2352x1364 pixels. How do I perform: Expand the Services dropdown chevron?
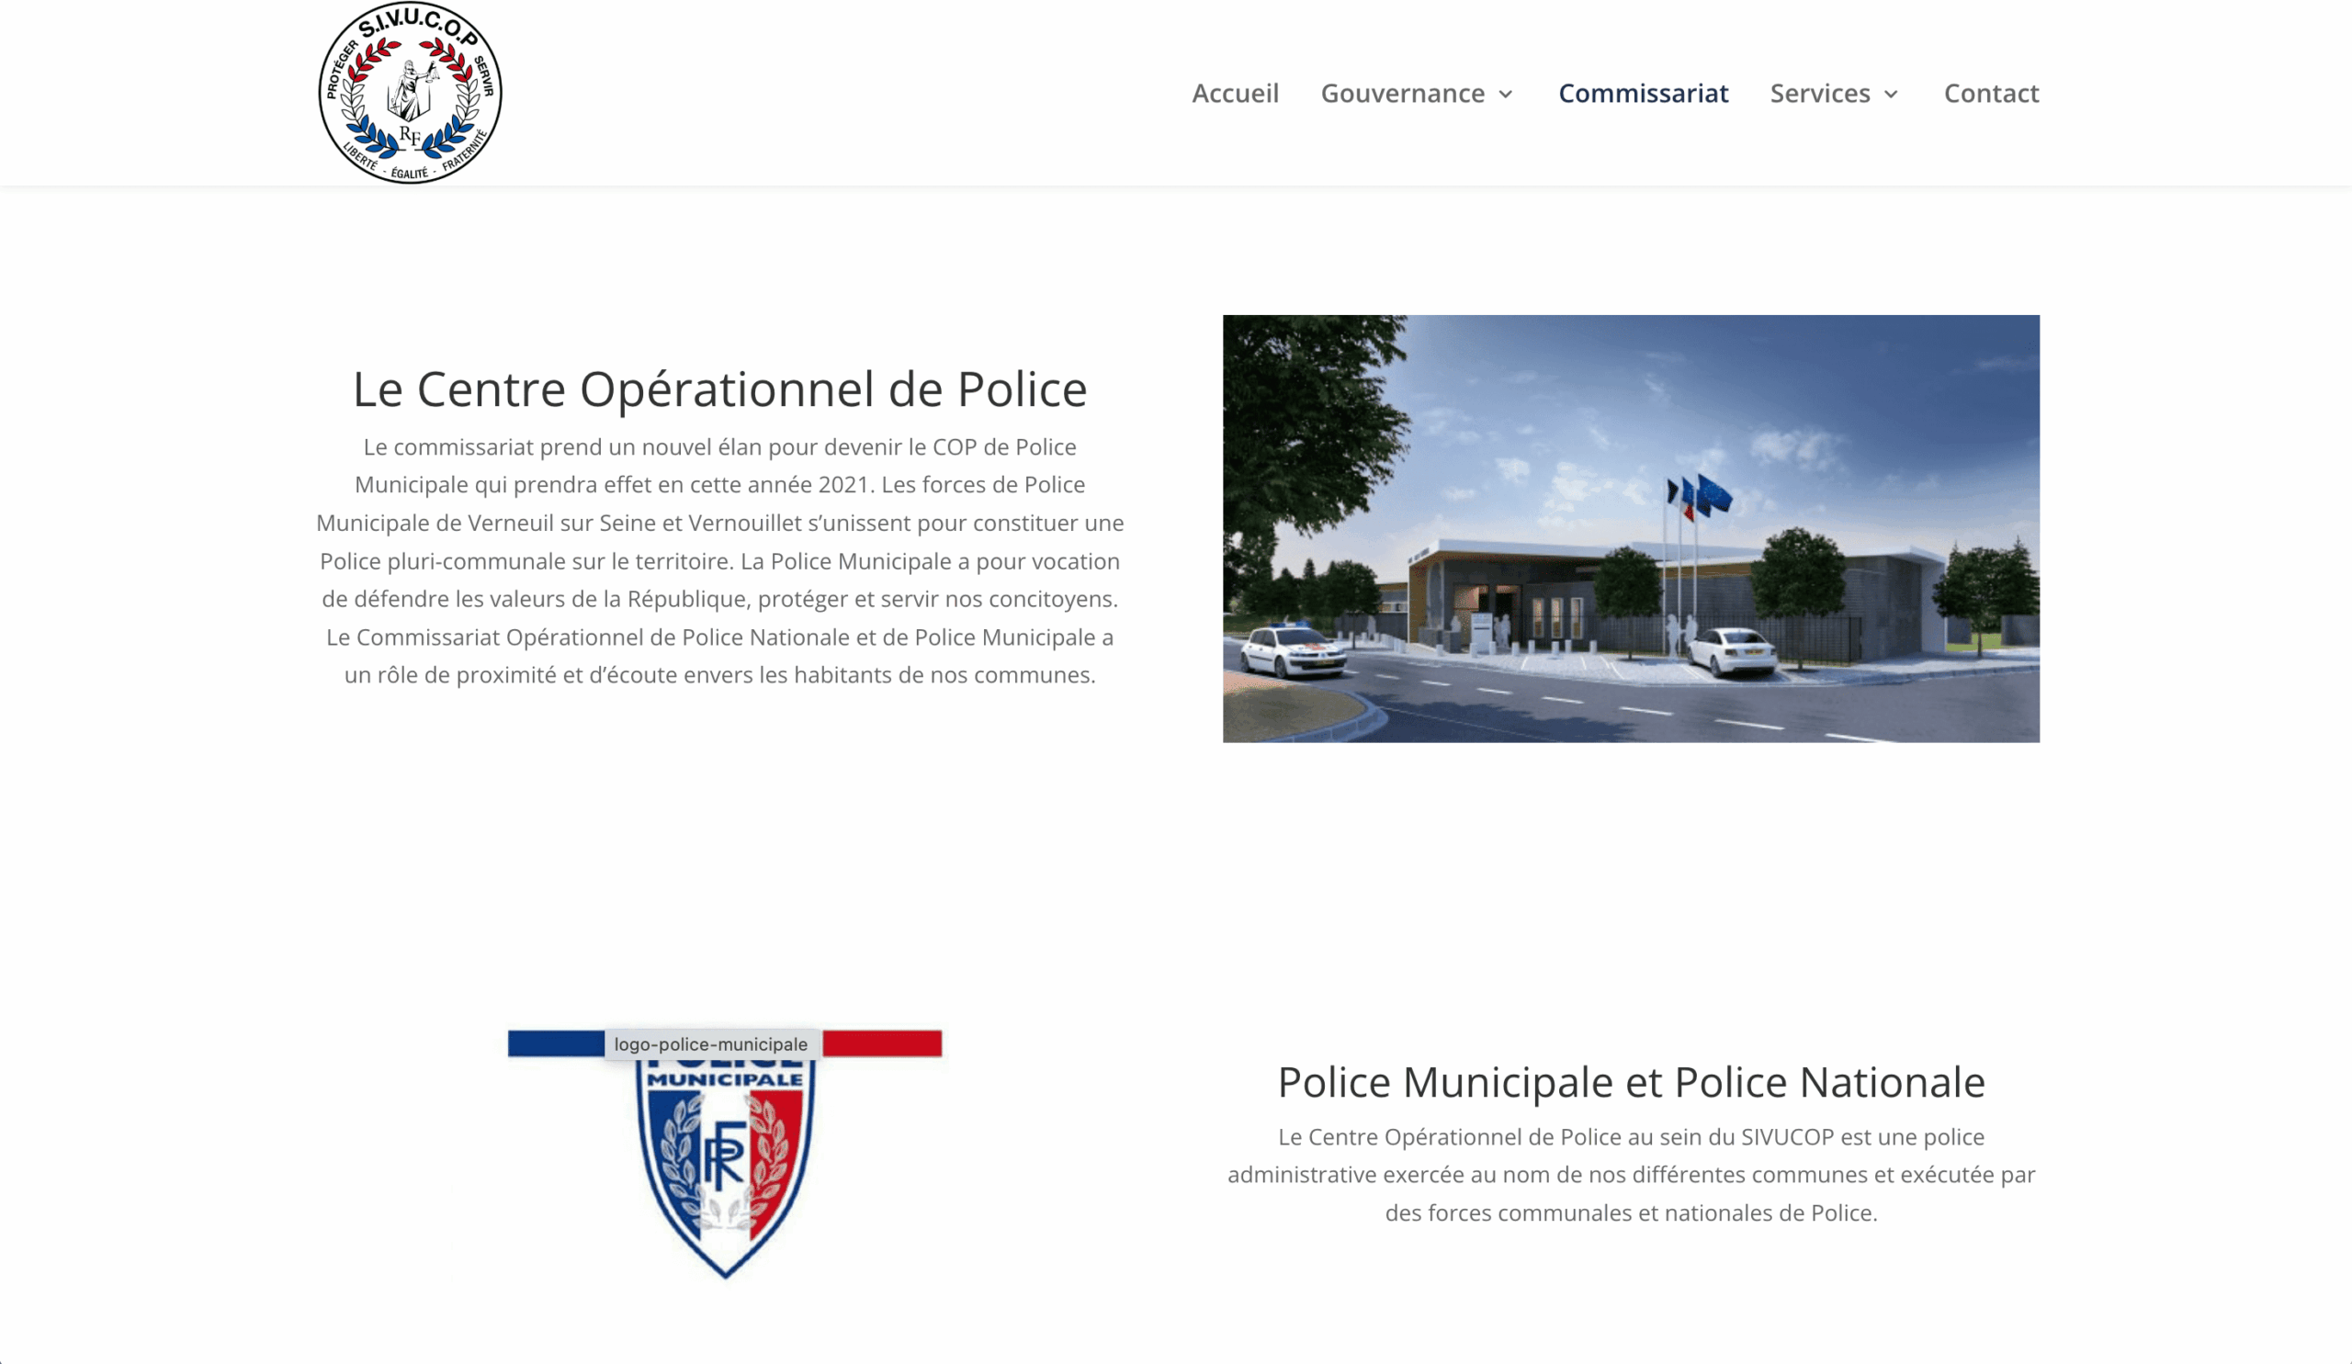tap(1891, 95)
